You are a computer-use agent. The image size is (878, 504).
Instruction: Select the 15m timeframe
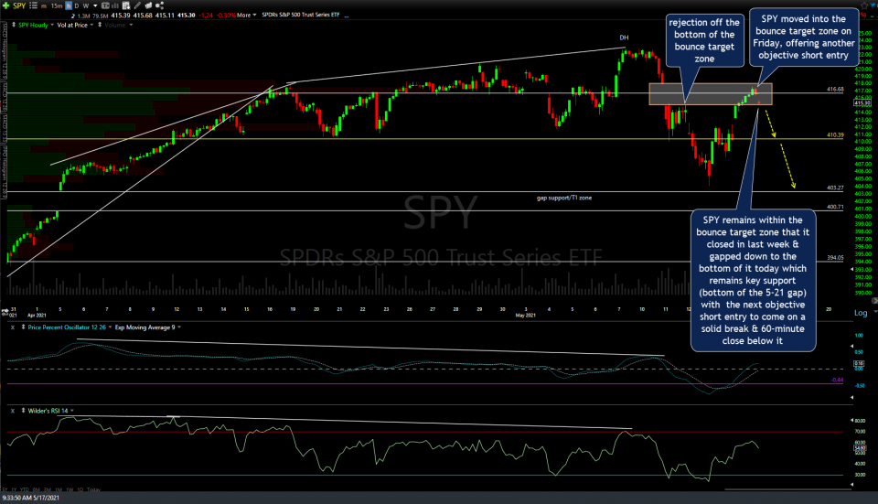57,6
